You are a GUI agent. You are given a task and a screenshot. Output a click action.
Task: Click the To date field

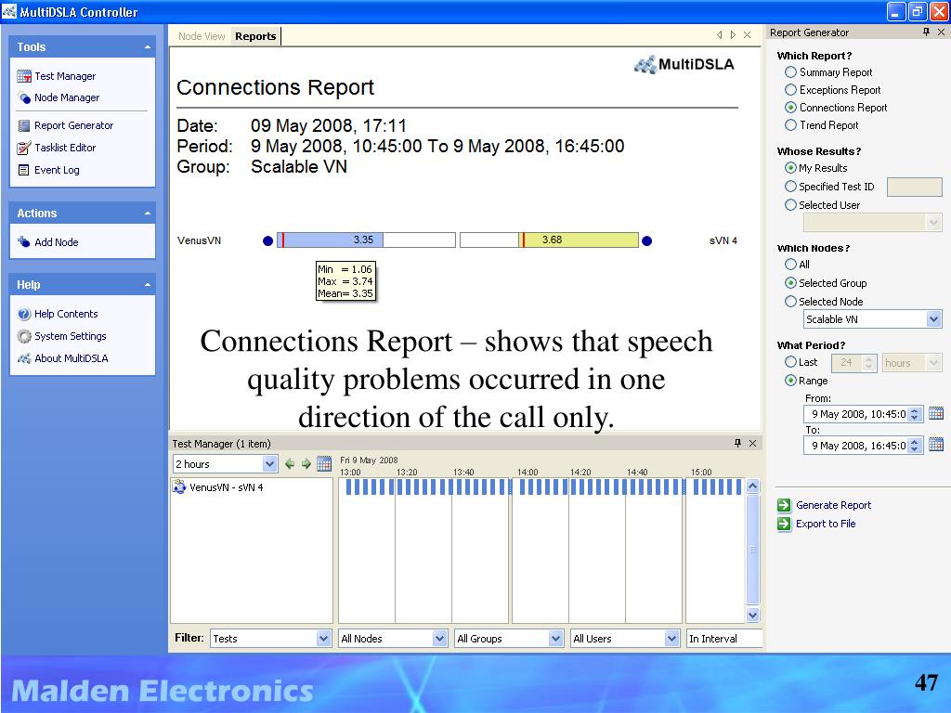857,446
